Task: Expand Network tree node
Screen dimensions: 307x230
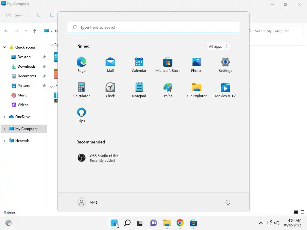Action: (4, 141)
